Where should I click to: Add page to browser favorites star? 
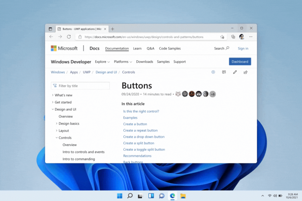(x=222, y=37)
